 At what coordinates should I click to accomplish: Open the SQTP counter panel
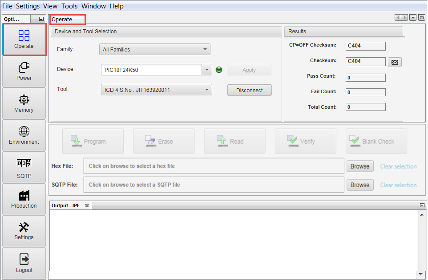click(x=24, y=168)
